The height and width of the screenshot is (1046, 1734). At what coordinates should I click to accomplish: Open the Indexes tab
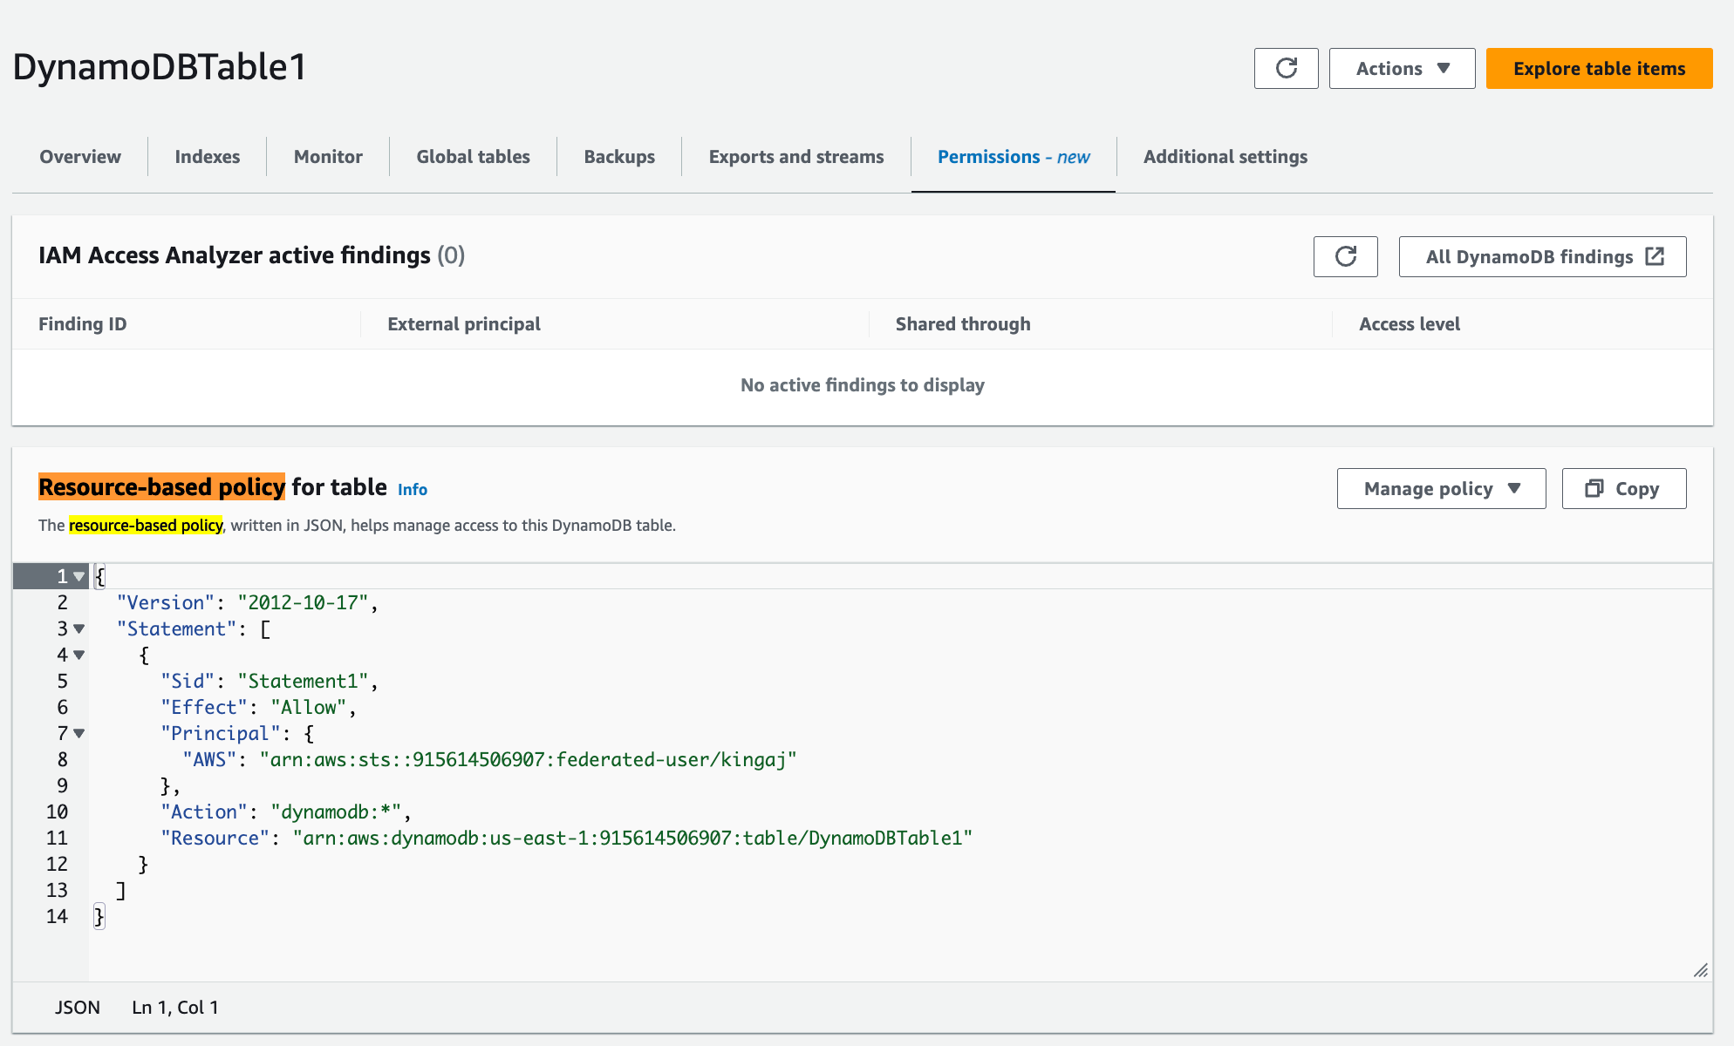(207, 157)
